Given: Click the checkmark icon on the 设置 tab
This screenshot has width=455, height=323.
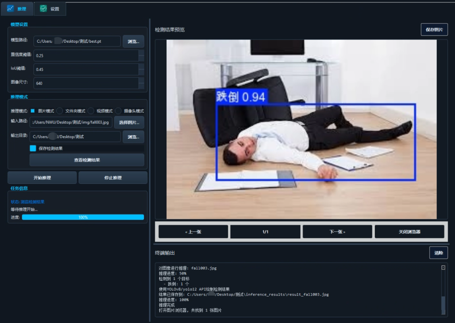Looking at the screenshot, I should [44, 8].
